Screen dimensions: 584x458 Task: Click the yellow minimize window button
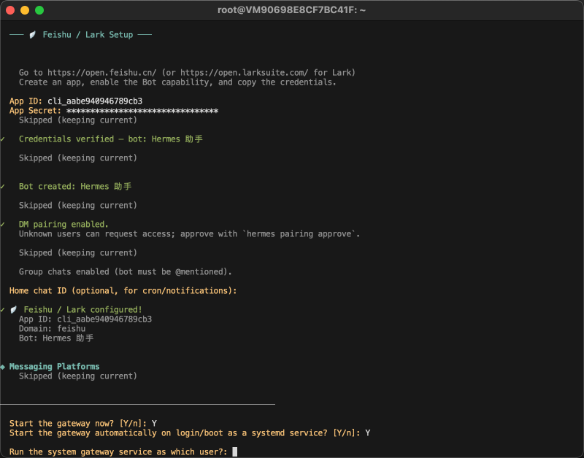25,10
